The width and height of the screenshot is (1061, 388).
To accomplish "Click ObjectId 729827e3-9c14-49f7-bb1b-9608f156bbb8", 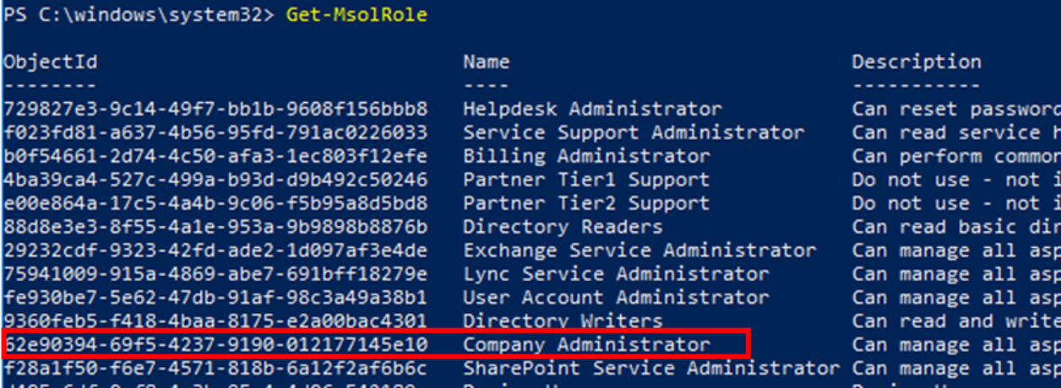I will [x=215, y=109].
